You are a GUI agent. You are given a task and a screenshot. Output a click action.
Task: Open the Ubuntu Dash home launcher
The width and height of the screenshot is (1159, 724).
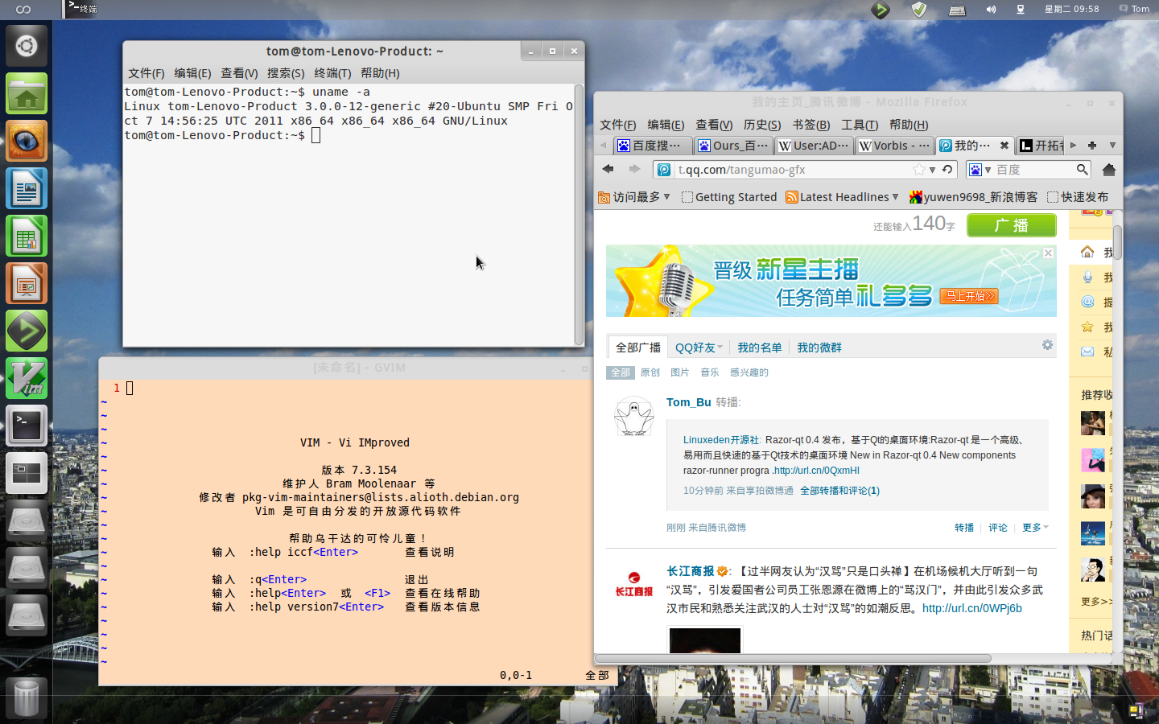tap(27, 46)
